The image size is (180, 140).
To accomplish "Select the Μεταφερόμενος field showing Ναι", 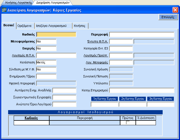I will [46, 41].
